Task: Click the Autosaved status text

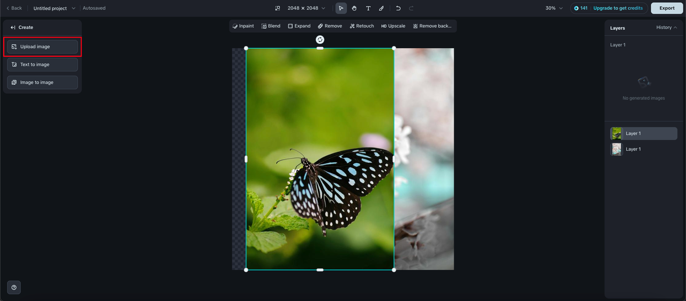Action: [x=94, y=8]
